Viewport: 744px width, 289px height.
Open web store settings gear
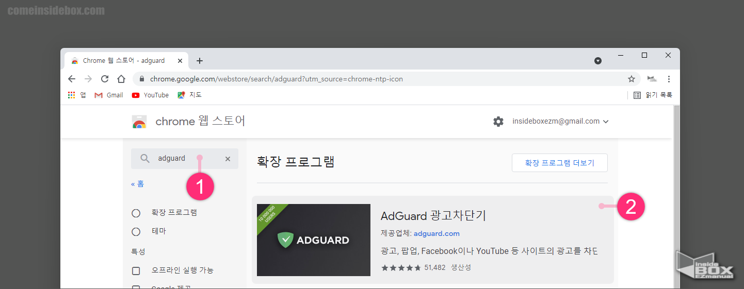coord(498,122)
